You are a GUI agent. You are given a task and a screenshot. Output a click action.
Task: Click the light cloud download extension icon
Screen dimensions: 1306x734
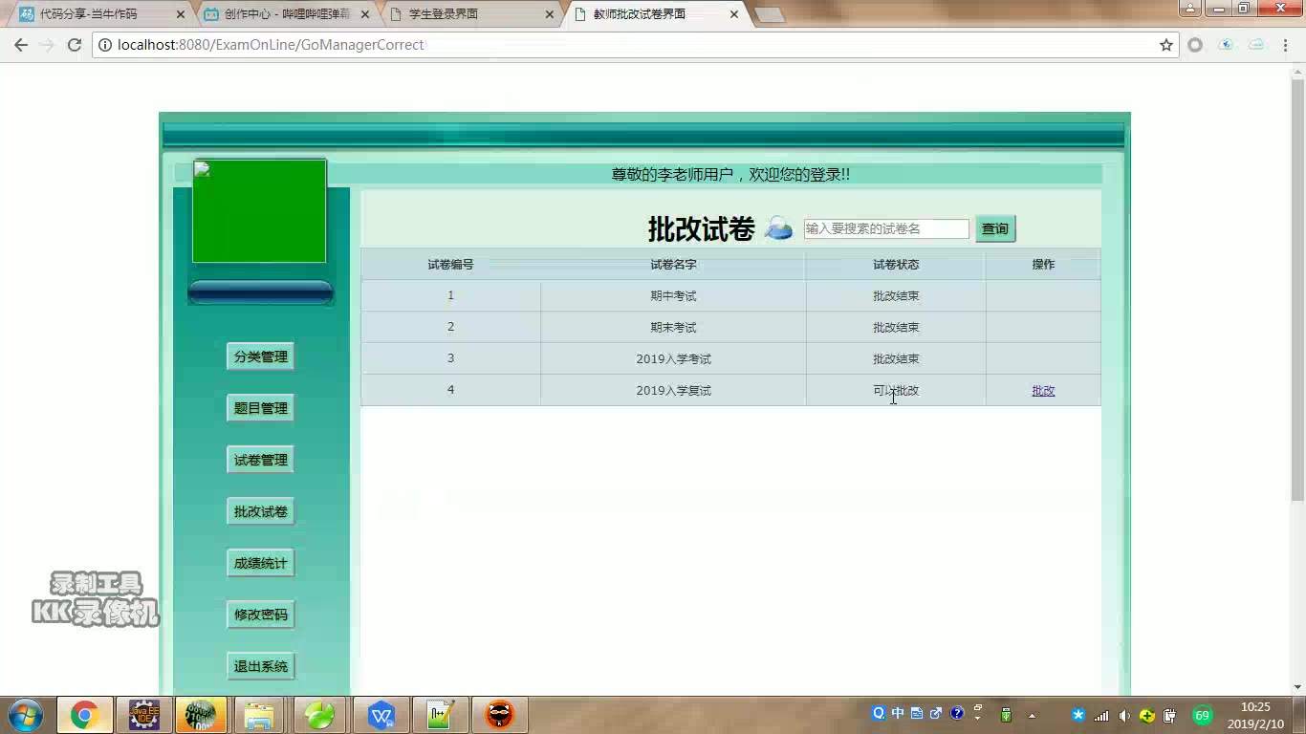pos(1255,44)
